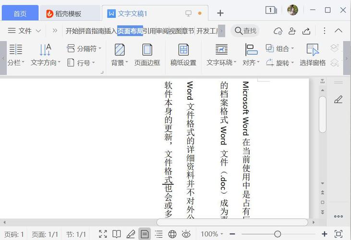Open 稿纸设置 manuscript paper settings
The image size is (351, 240).
[x=183, y=55]
